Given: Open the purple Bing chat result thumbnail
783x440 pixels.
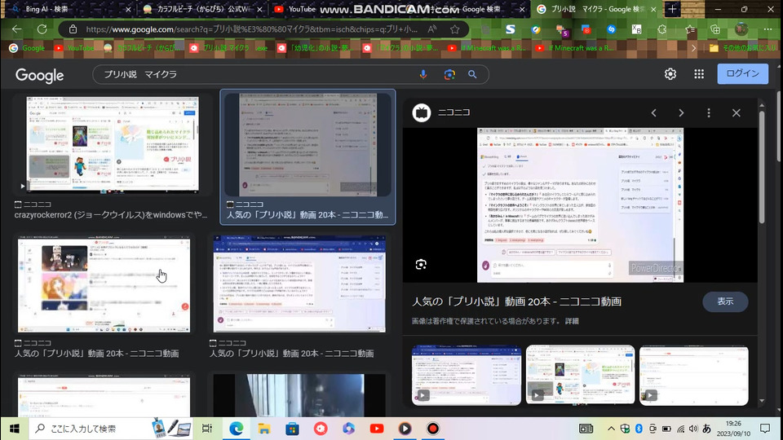Looking at the screenshot, I should [299, 284].
